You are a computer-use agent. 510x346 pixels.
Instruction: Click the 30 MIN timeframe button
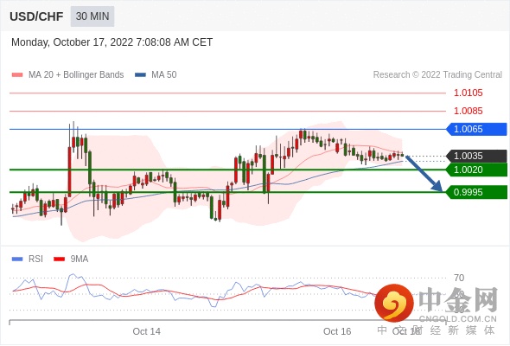pos(92,16)
